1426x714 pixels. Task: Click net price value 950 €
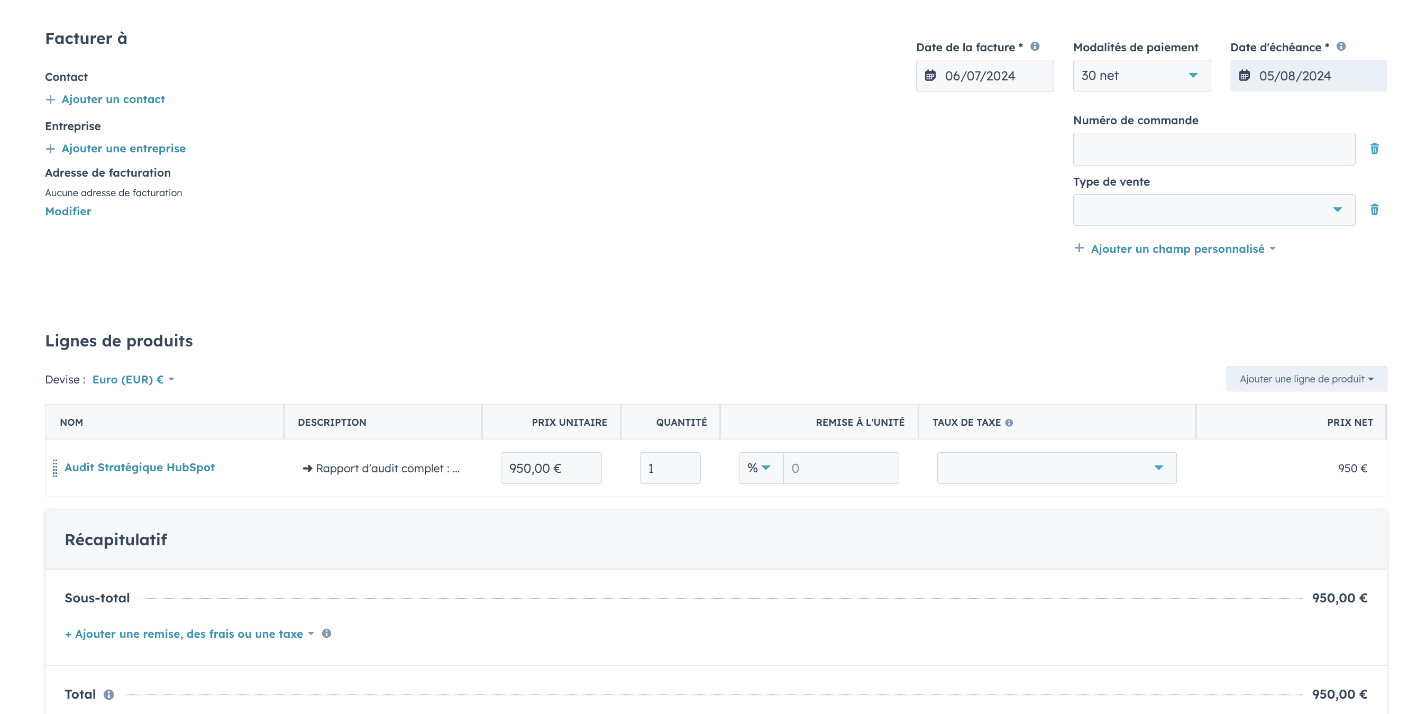coord(1352,469)
